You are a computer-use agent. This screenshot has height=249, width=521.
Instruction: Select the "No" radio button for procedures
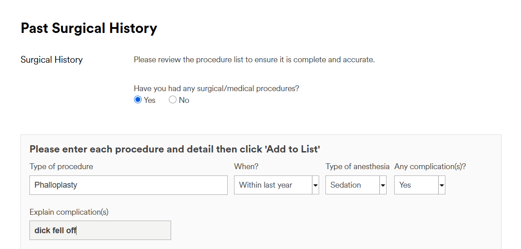172,100
